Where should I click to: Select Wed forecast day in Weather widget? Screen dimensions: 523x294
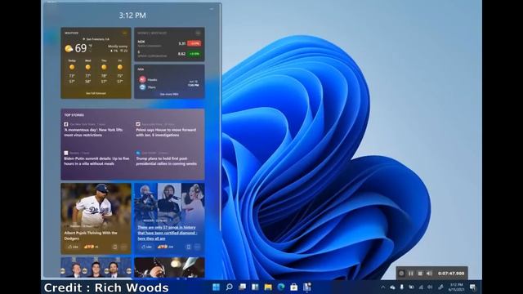click(x=87, y=71)
